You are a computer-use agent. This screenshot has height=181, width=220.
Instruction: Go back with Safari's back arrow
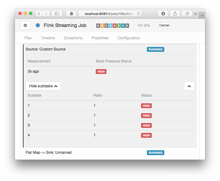coord(39,14)
